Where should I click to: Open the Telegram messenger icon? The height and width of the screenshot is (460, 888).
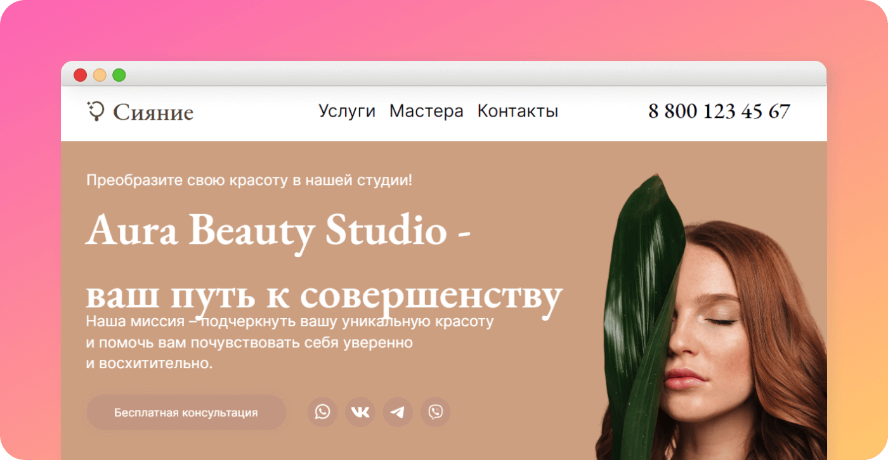coord(398,412)
